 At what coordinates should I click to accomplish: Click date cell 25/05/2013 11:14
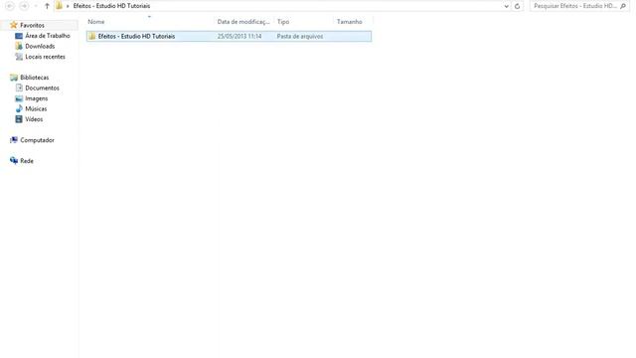pyautogui.click(x=239, y=36)
